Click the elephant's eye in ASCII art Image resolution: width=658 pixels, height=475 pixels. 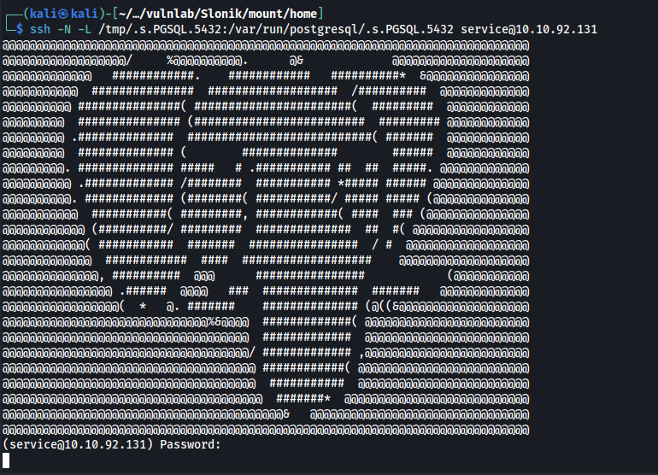click(x=238, y=167)
